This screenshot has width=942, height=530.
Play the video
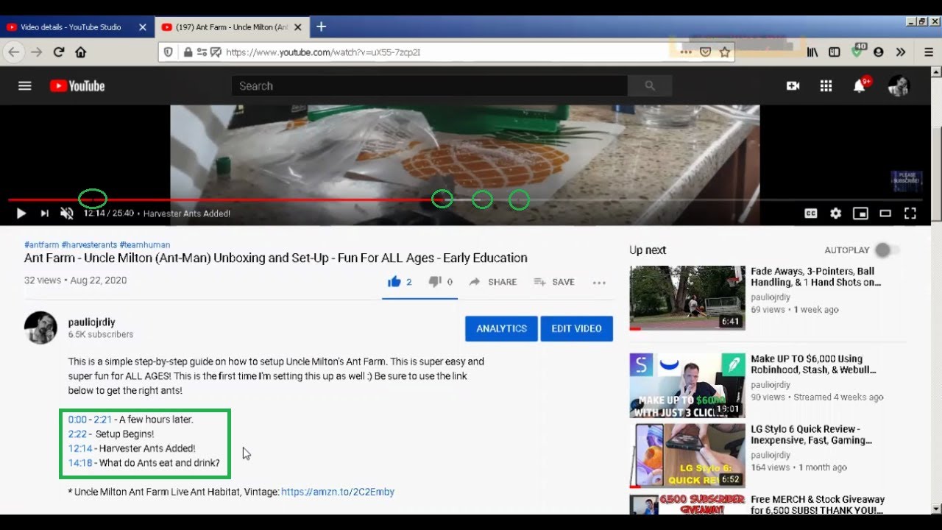click(21, 213)
